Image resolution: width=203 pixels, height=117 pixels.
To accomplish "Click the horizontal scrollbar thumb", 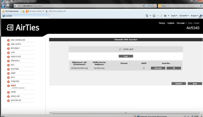I will [x=125, y=113].
